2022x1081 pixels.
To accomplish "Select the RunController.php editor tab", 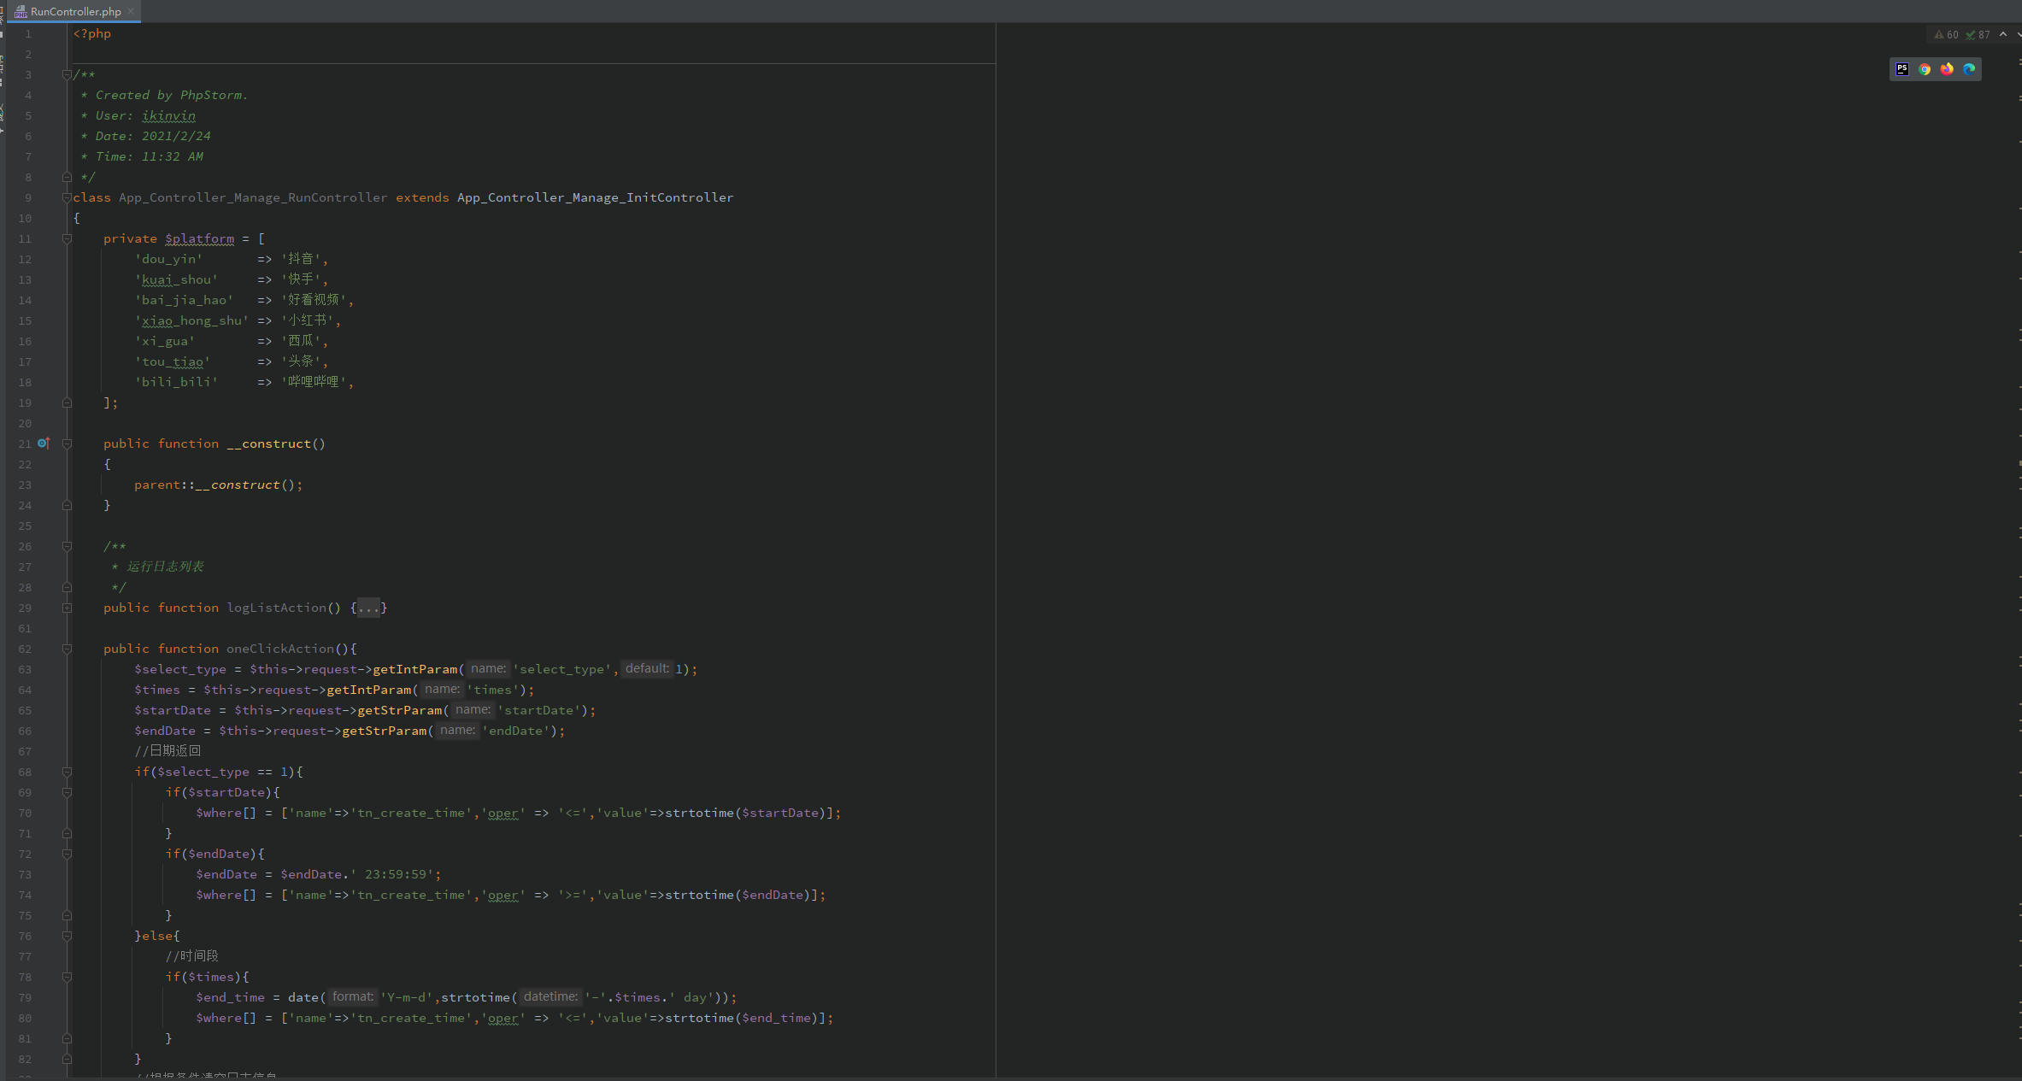I will (x=75, y=11).
